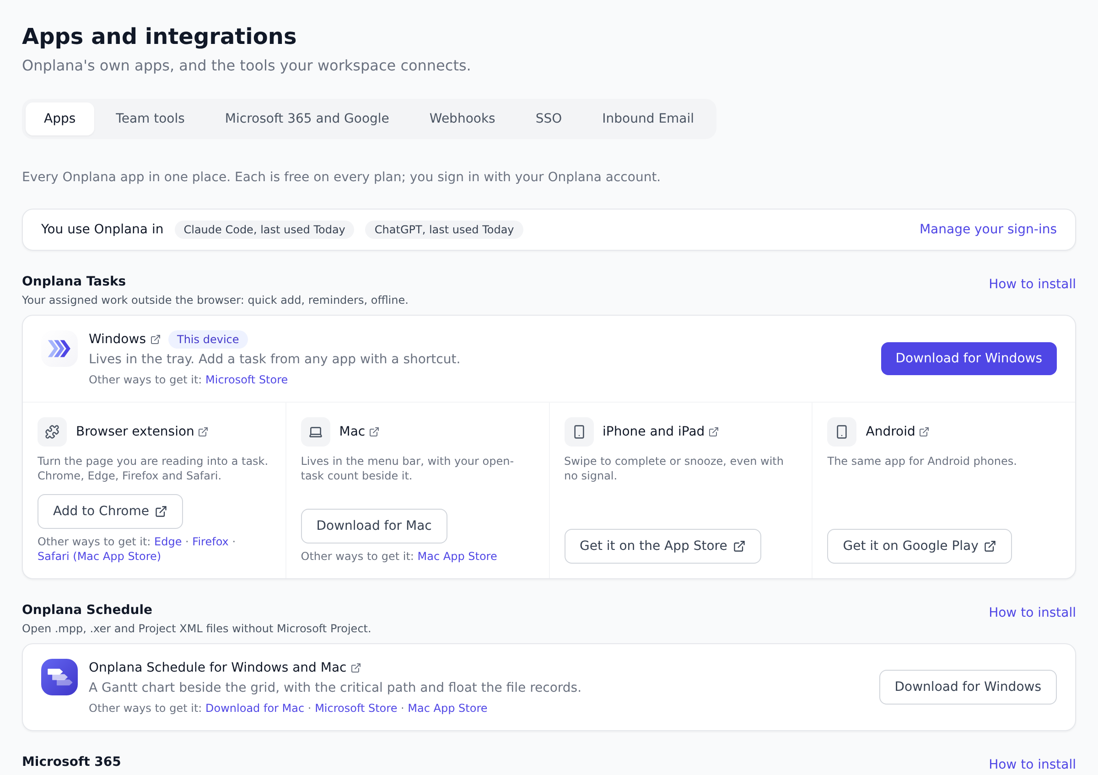Click the Onplana Tasks chevron app icon
Image resolution: width=1098 pixels, height=775 pixels.
click(59, 349)
